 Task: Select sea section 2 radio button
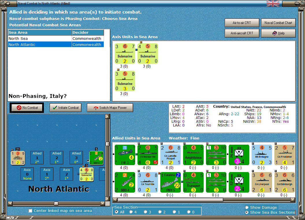pos(160,212)
